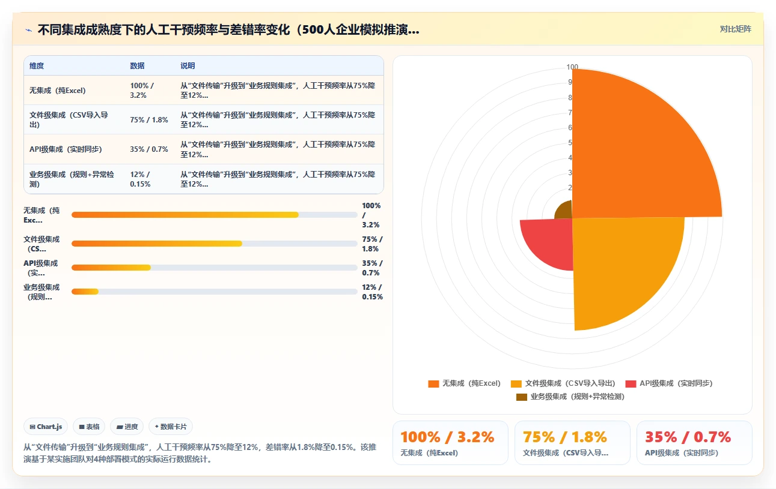Click the 数据 column header
Viewport: 776px width, 489px height.
[150, 66]
